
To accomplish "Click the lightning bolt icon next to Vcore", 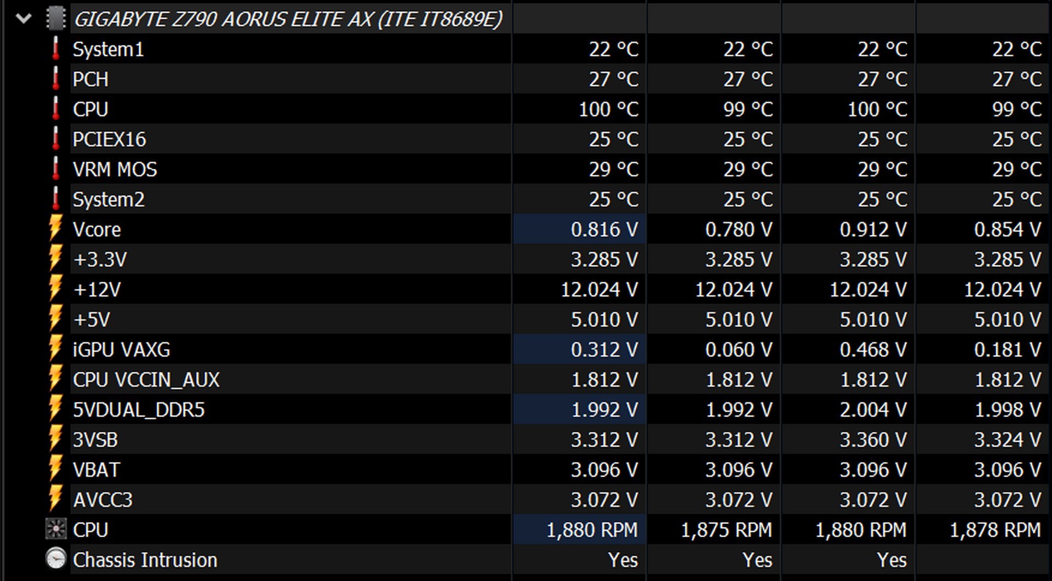I will [55, 228].
